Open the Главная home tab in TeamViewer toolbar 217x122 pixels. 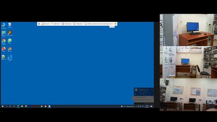(45, 24)
